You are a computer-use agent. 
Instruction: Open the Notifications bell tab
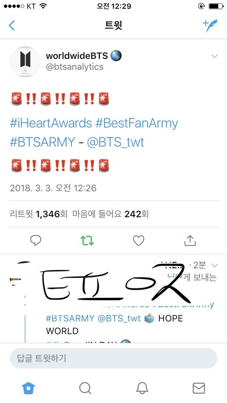pyautogui.click(x=142, y=388)
